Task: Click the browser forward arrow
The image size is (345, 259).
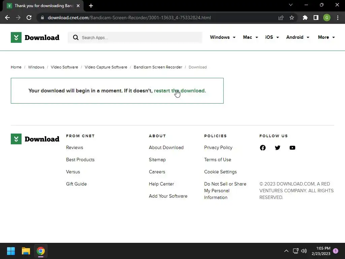Action: click(18, 18)
